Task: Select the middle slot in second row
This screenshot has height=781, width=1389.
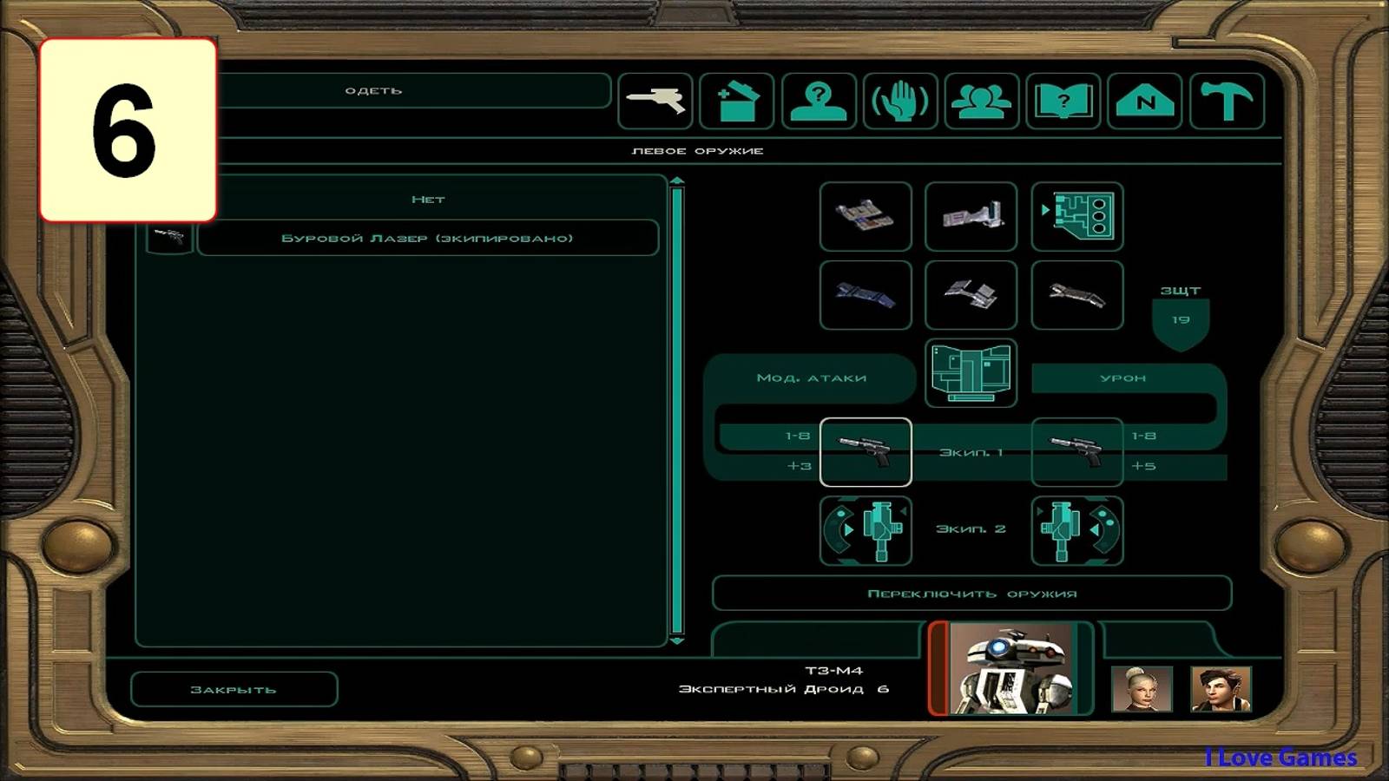Action: pos(971,295)
